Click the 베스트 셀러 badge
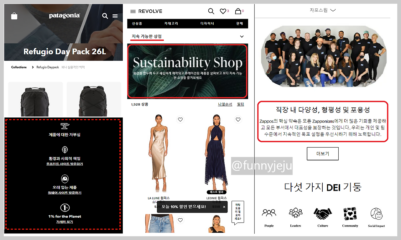 pyautogui.click(x=216, y=192)
